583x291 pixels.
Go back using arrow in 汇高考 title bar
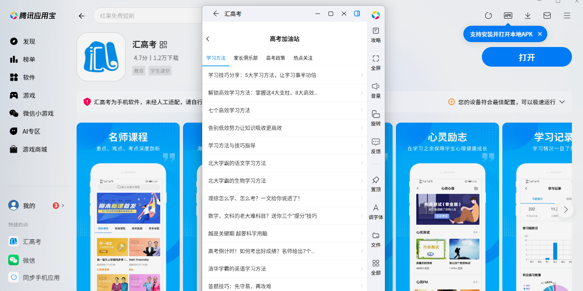[x=216, y=13]
